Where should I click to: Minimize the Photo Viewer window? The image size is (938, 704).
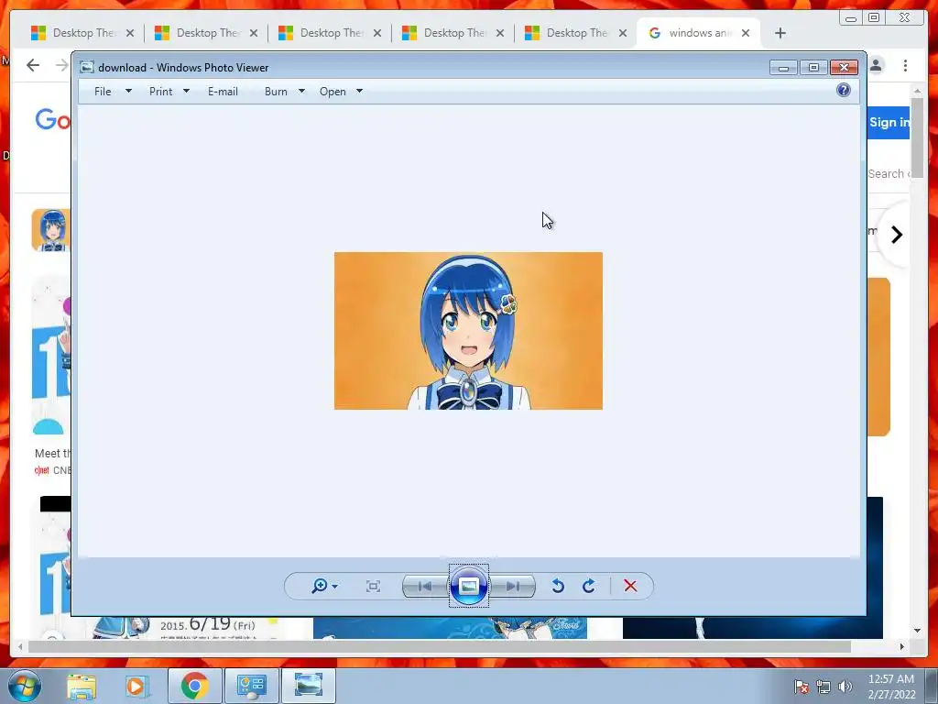point(784,67)
